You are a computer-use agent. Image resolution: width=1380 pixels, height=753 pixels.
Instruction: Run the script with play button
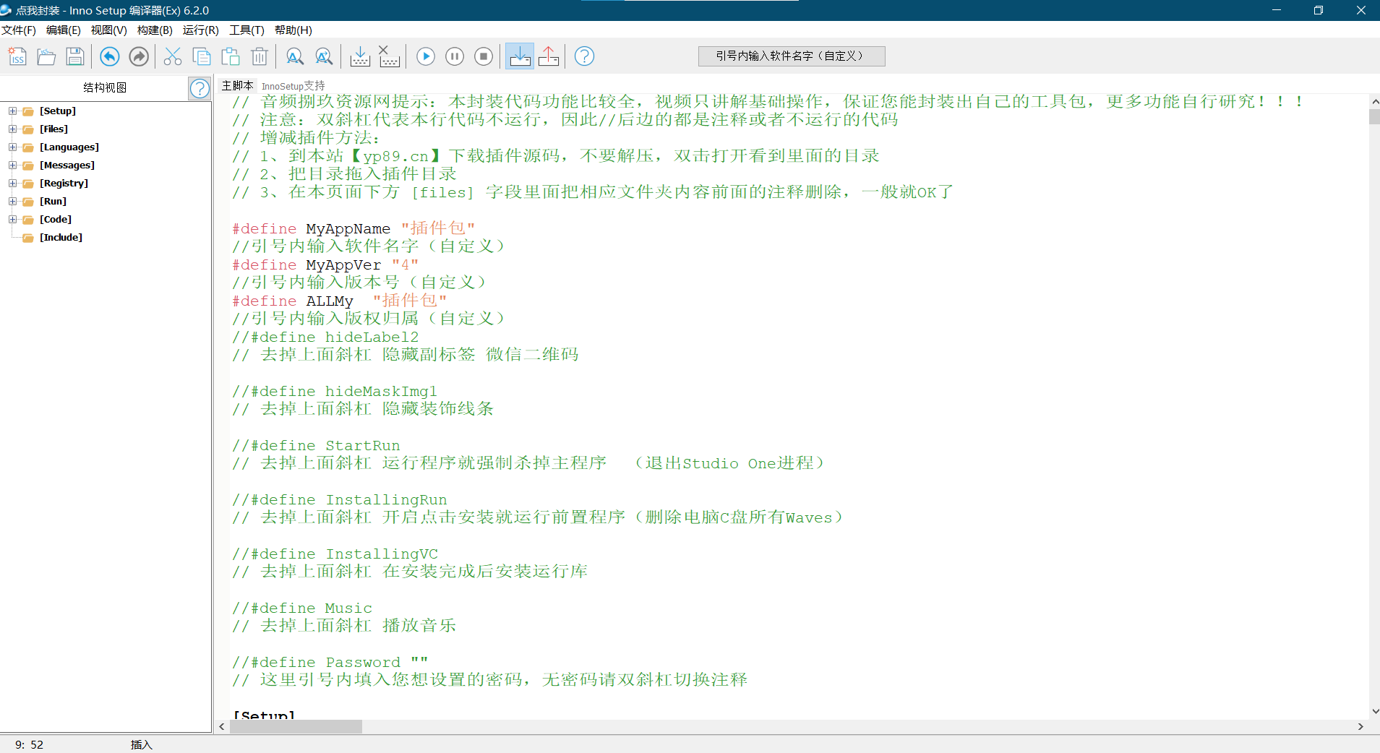426,56
